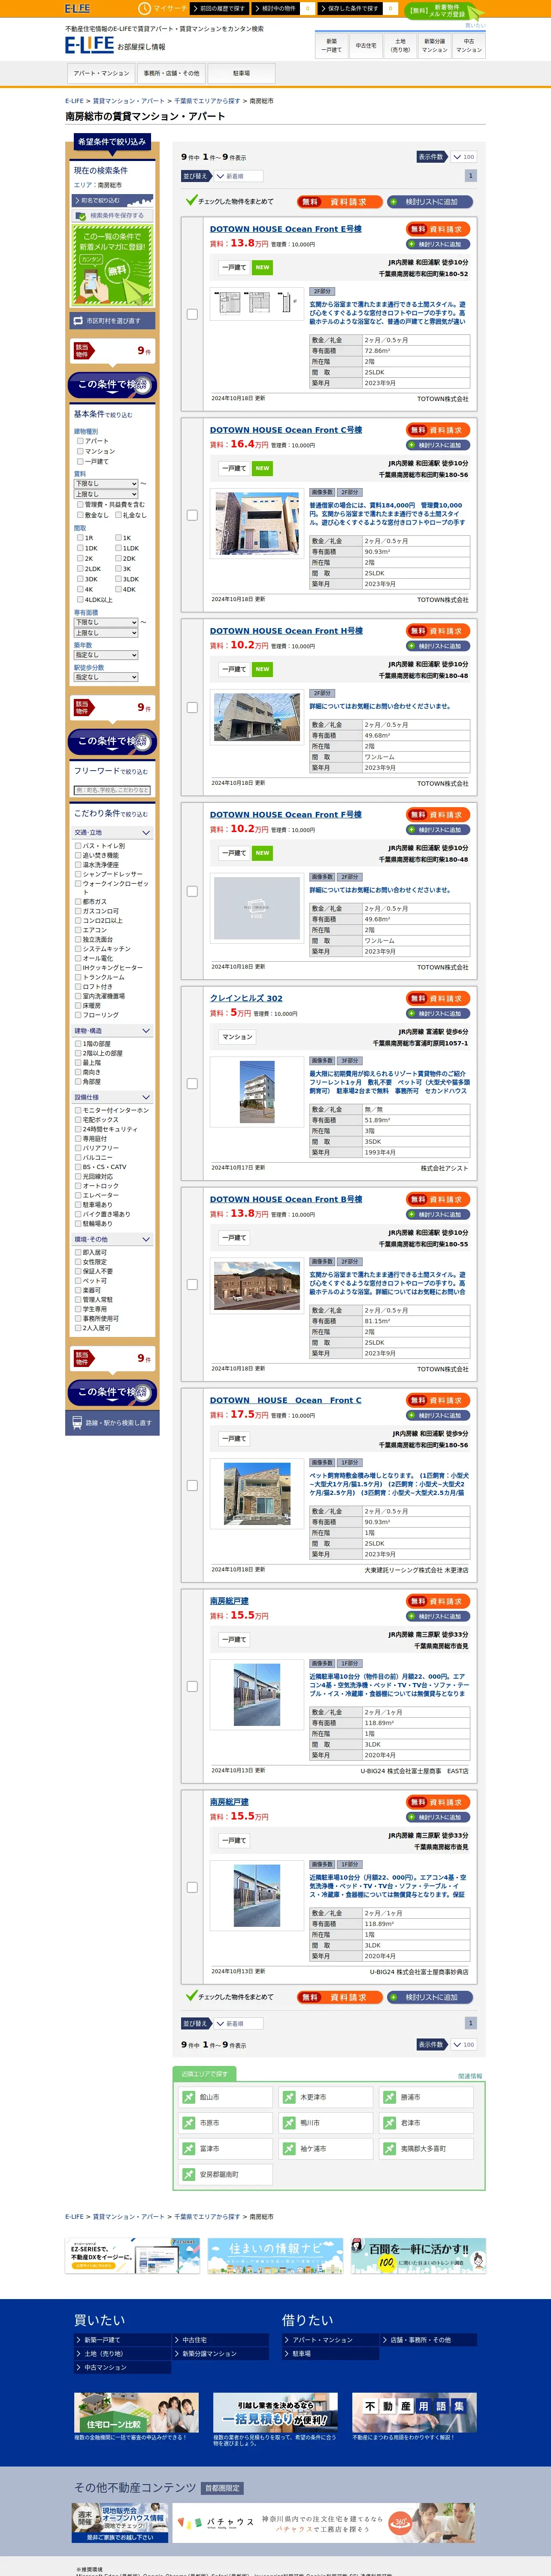Open クレインヒルズ 302 listing link
The image size is (551, 2576).
[246, 998]
